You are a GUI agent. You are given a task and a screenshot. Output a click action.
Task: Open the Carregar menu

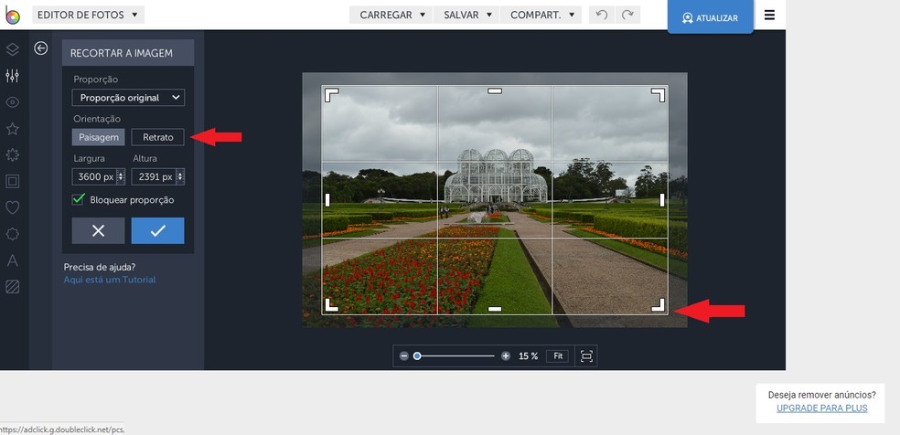click(392, 16)
